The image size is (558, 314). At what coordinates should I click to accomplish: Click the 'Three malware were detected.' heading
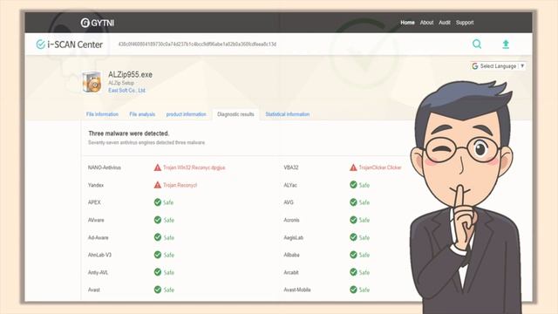[129, 133]
